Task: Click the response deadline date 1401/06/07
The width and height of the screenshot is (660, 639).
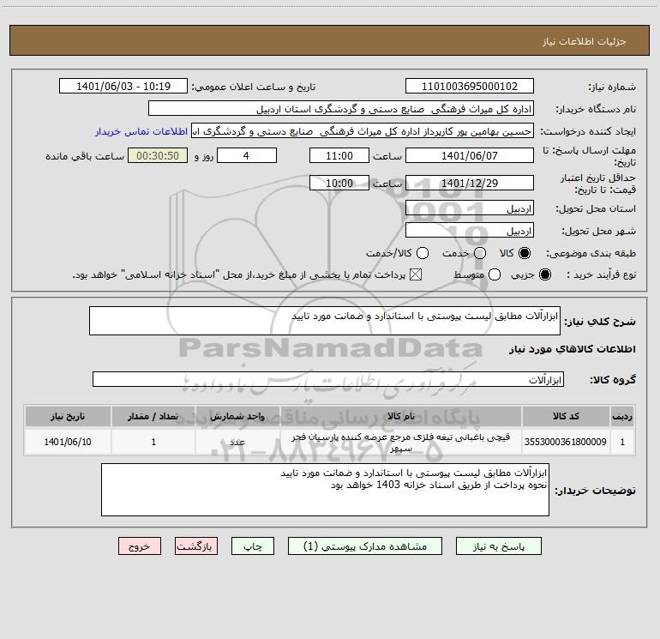Action: (x=470, y=155)
